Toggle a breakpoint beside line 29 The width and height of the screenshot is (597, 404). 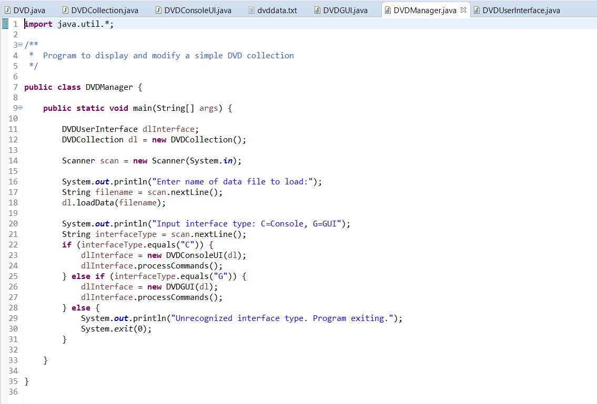5,318
